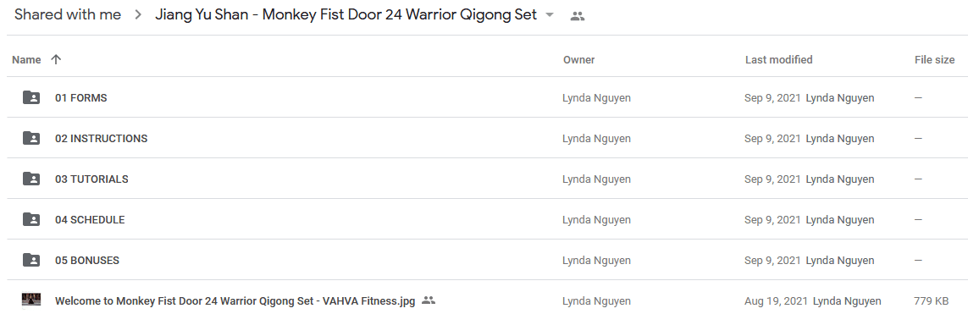Click the shared people icon beside folder title
The height and width of the screenshot is (314, 968).
[x=578, y=16]
